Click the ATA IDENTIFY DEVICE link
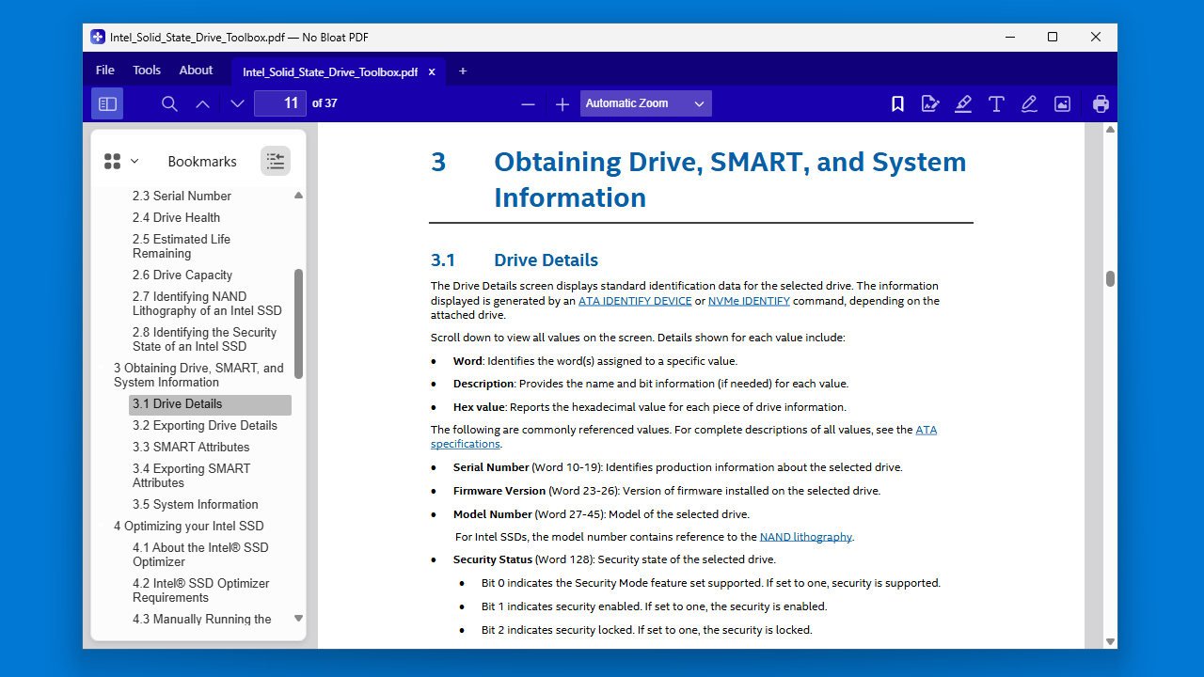Screen dimensions: 1204x677 point(635,301)
